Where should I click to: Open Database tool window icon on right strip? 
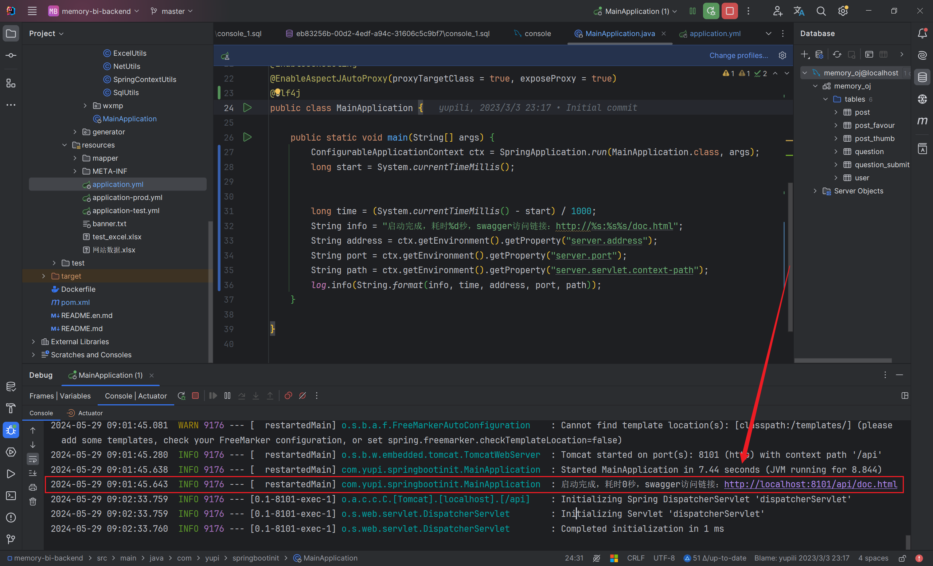click(922, 77)
